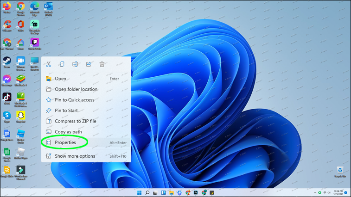Select the CCleaner desktop shortcut
This screenshot has width=351, height=197.
[7, 26]
